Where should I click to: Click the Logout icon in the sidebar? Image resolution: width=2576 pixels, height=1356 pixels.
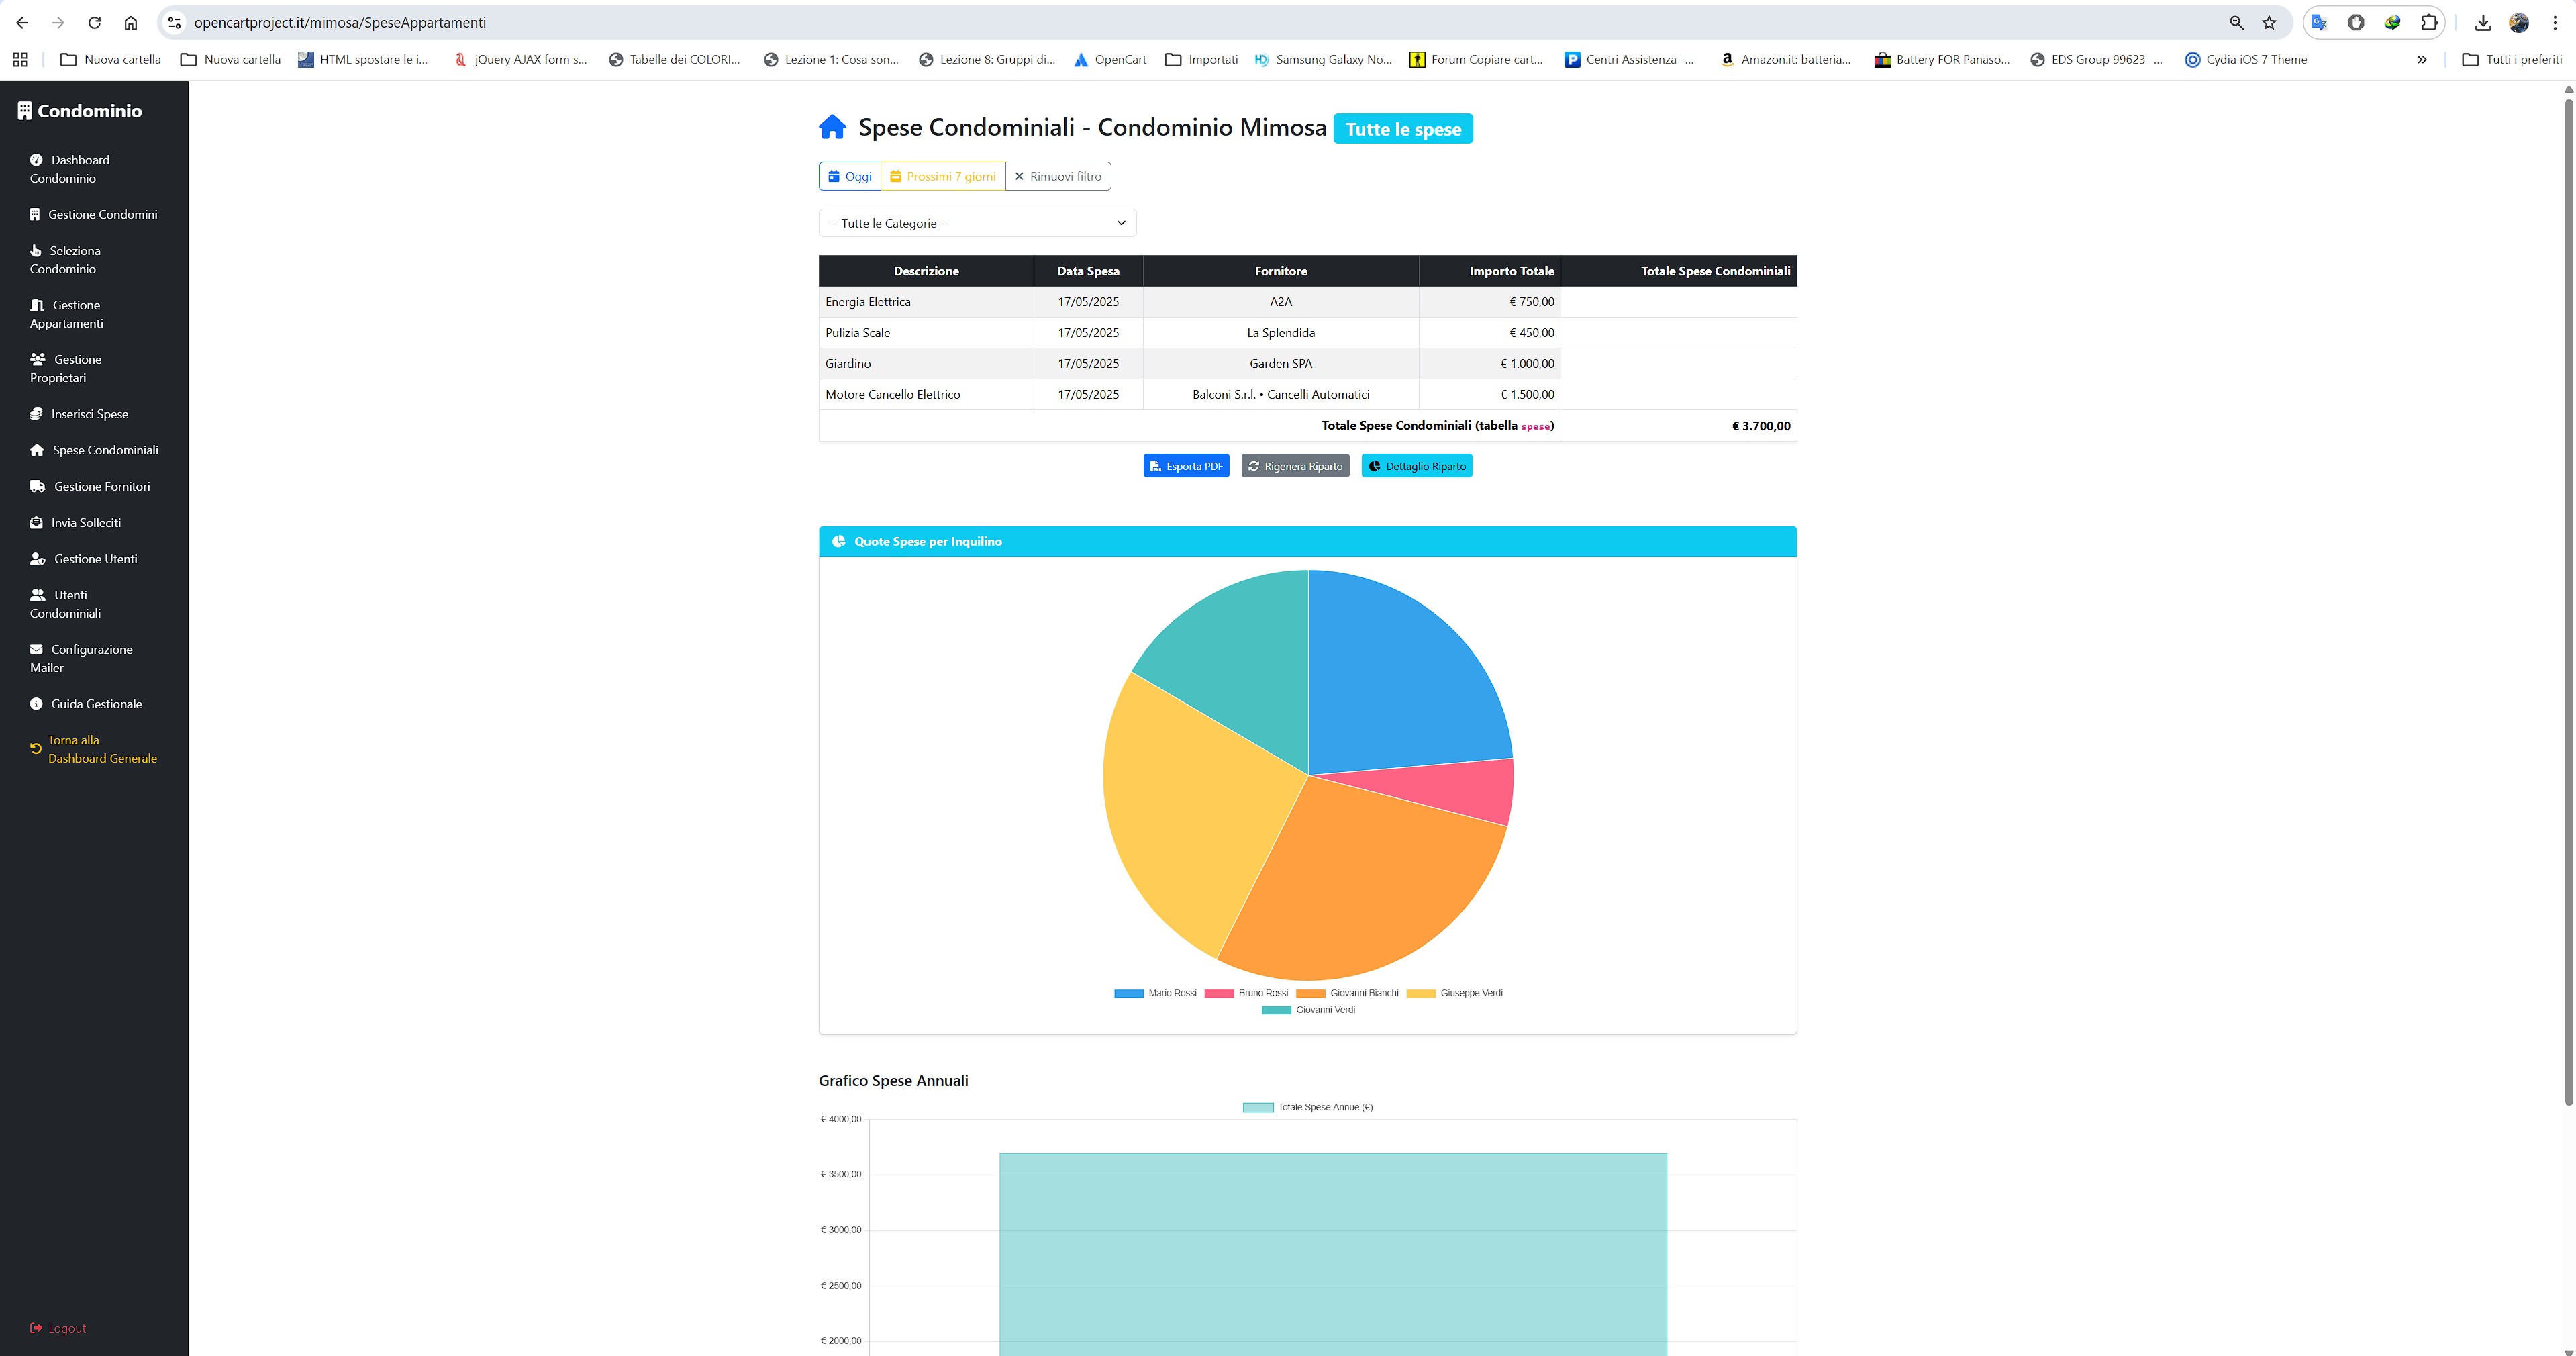pos(36,1328)
